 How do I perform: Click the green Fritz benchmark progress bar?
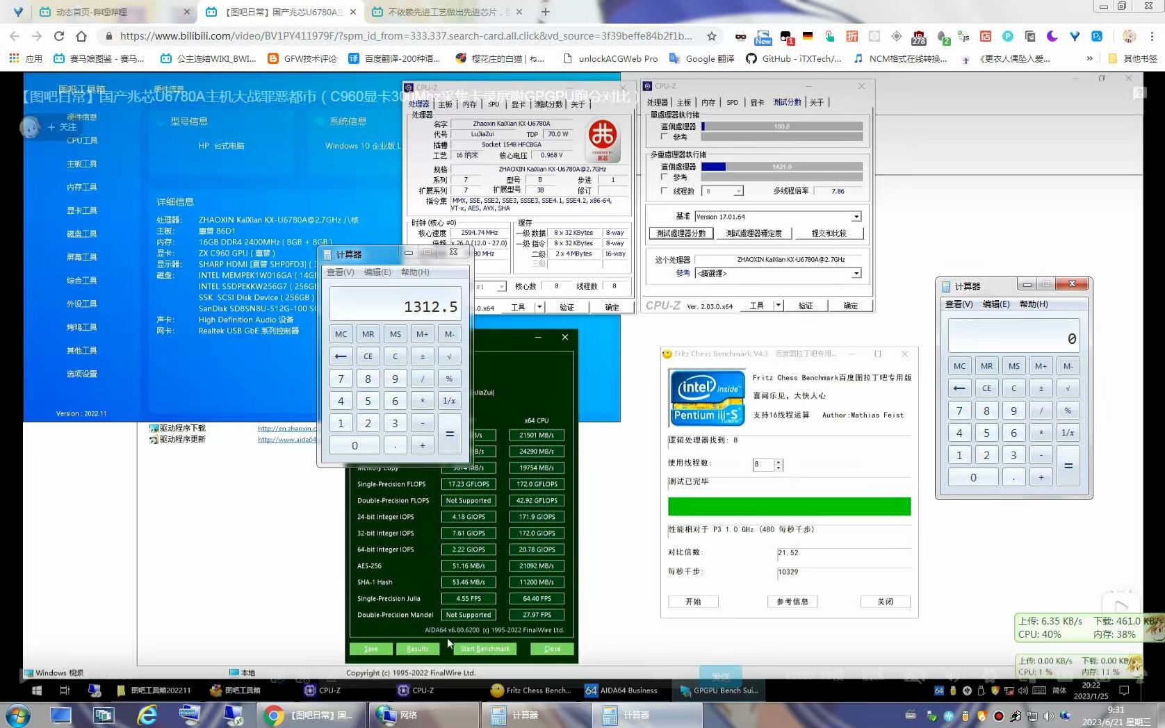(x=789, y=506)
